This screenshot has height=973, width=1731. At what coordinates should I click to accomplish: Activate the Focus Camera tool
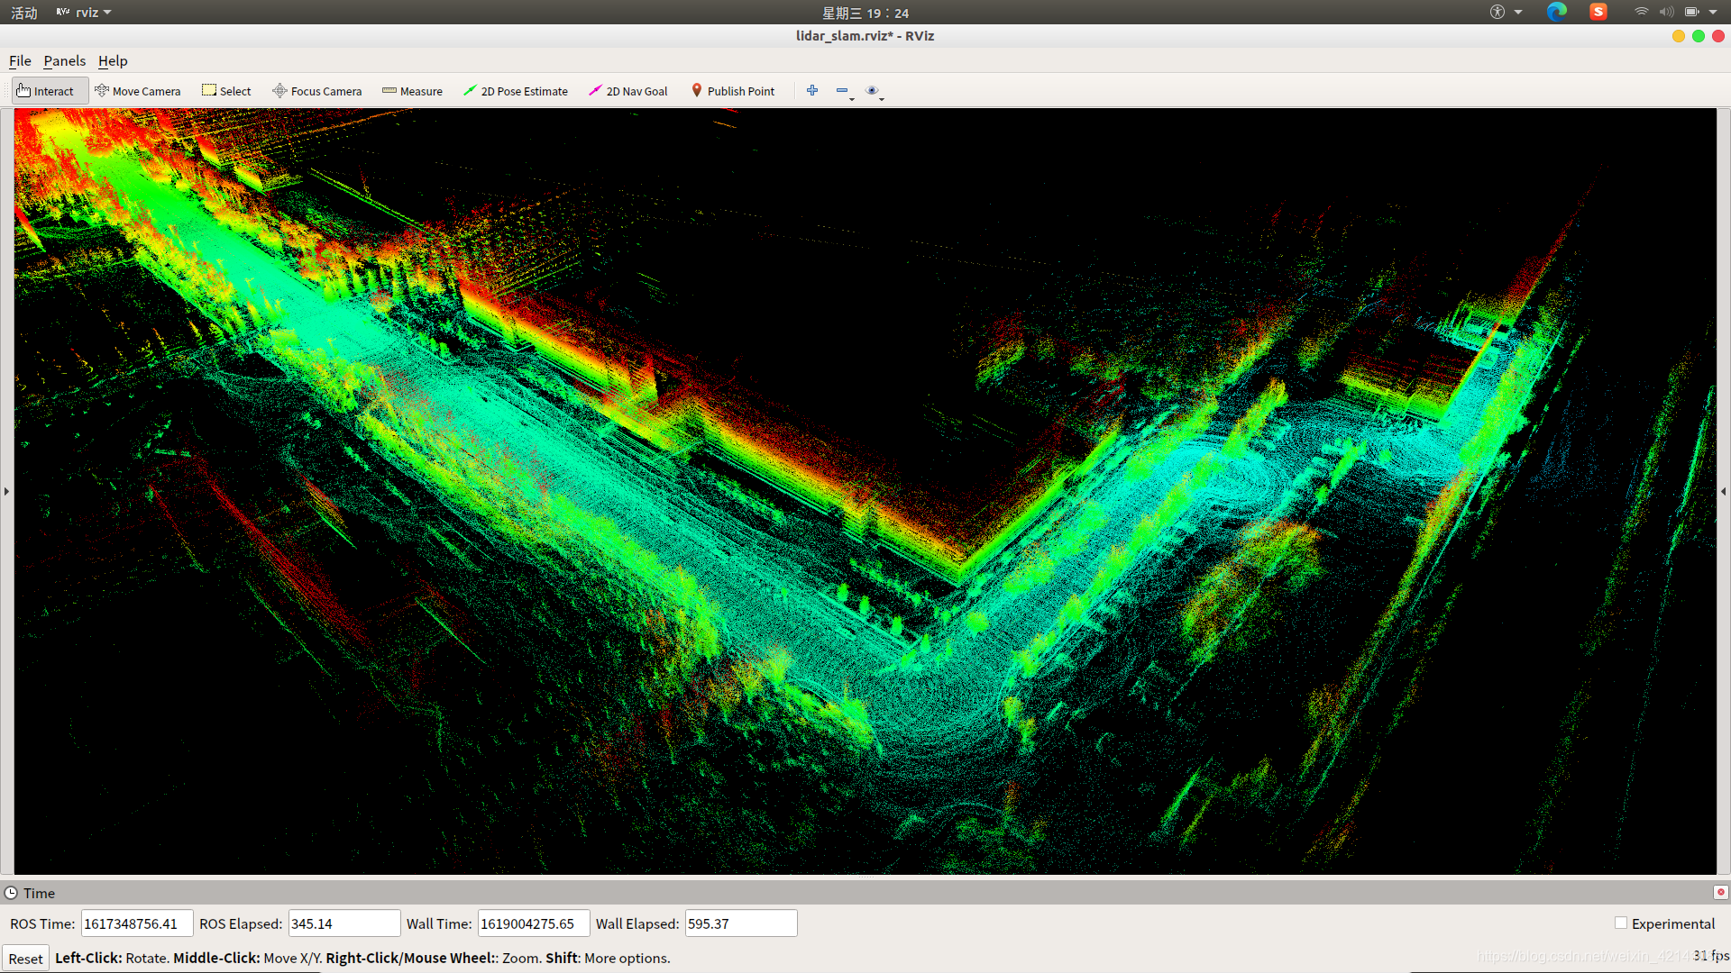pyautogui.click(x=316, y=91)
